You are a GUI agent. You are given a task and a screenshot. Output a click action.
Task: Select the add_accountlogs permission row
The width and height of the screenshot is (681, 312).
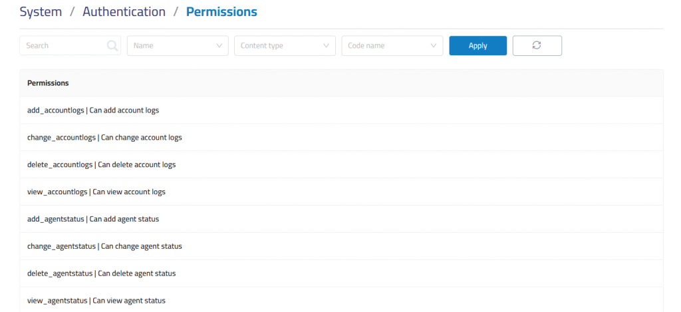93,110
